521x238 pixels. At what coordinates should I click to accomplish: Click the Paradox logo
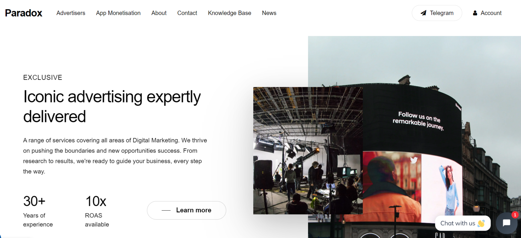tap(24, 13)
